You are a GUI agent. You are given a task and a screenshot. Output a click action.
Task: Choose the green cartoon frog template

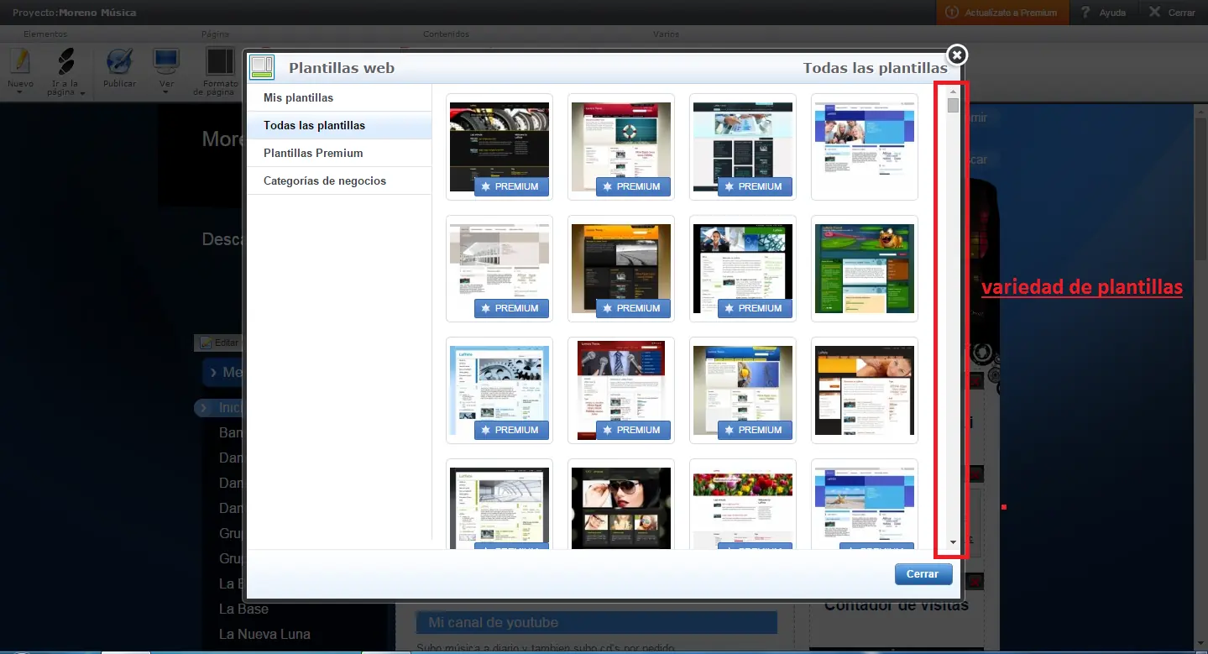coord(865,269)
